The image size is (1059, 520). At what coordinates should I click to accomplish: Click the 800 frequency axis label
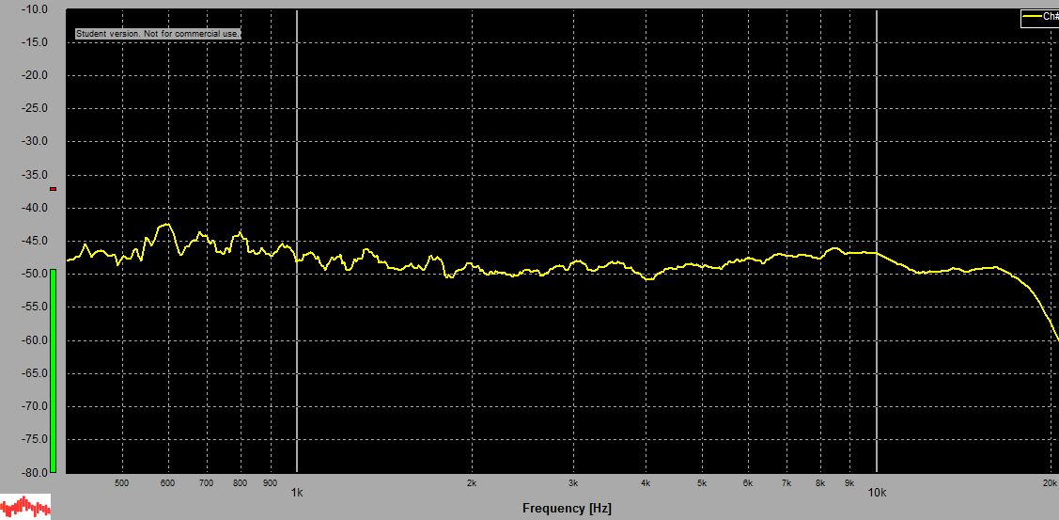pyautogui.click(x=240, y=482)
